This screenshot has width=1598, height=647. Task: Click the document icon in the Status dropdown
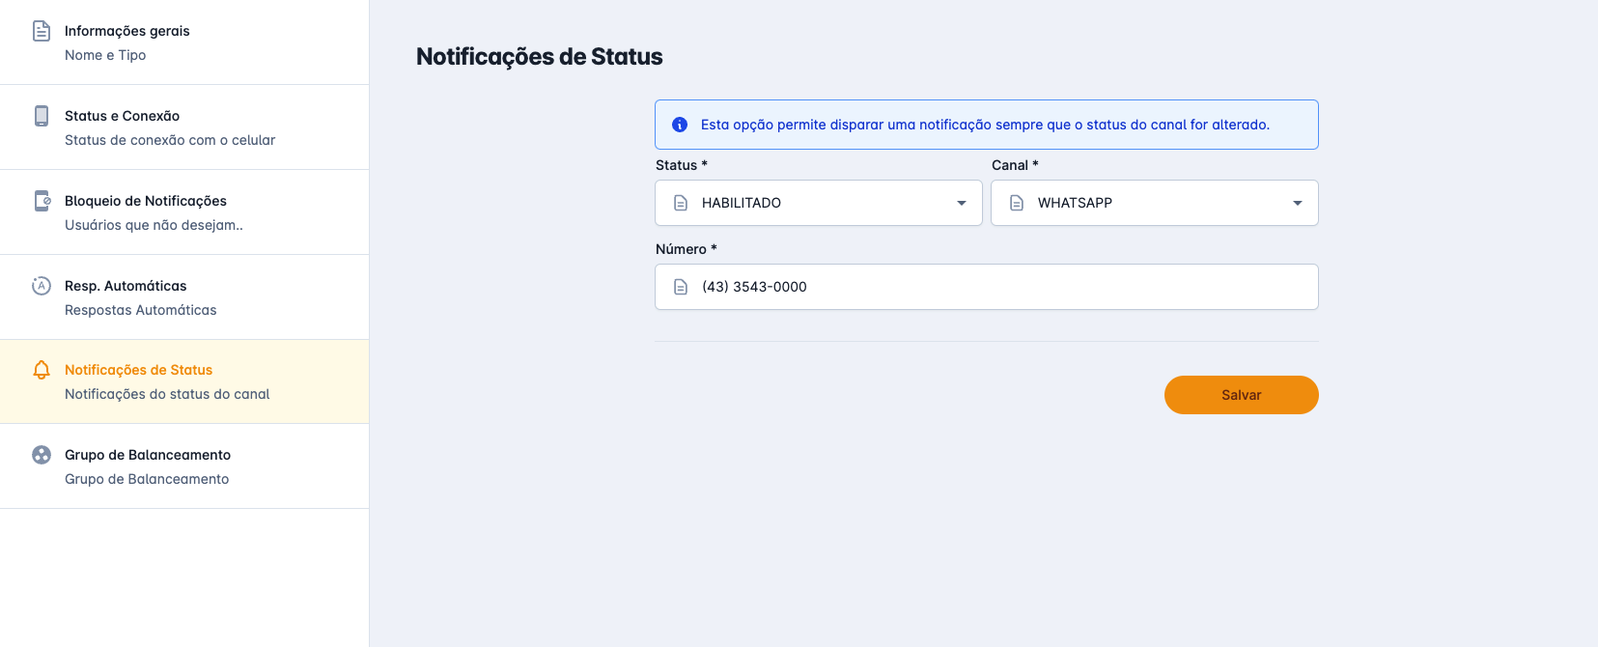coord(681,203)
